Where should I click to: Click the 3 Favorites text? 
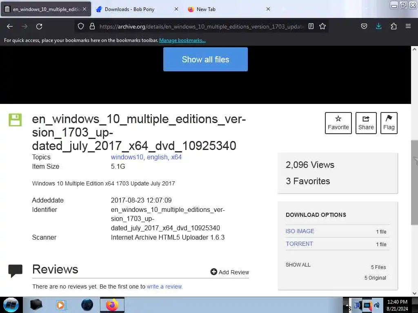coord(308,181)
